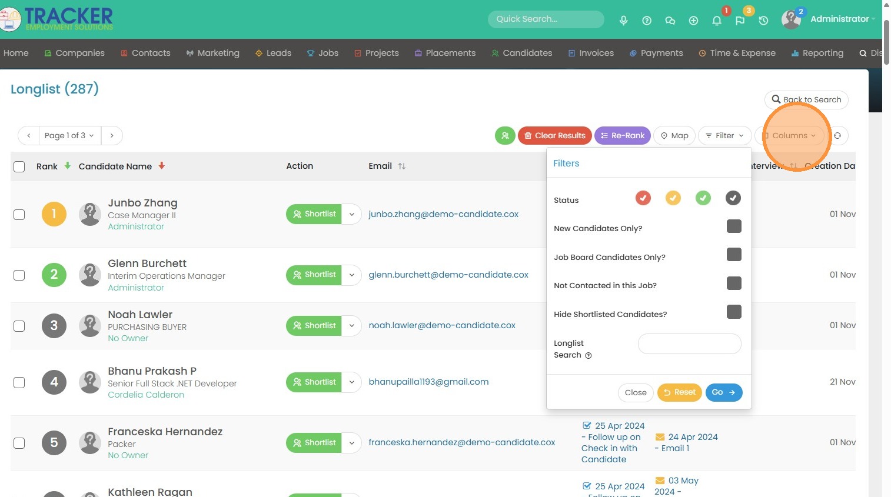891x497 pixels.
Task: Expand Shortlist options arrow for Bhanu Prakash P
Action: 351,382
